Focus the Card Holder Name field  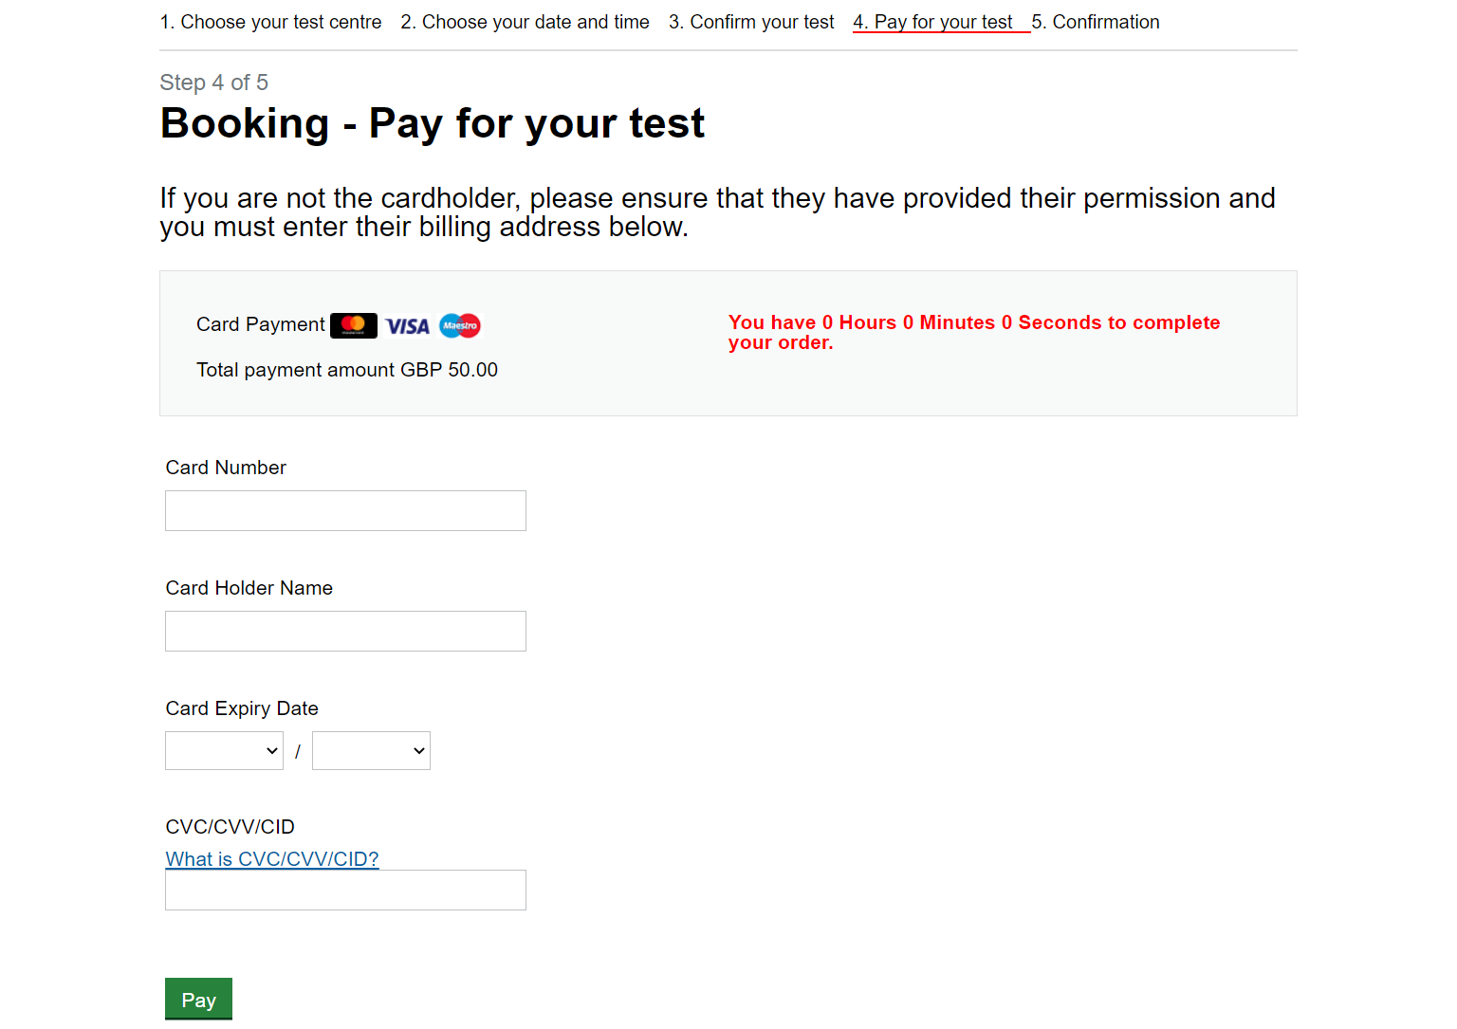click(345, 631)
